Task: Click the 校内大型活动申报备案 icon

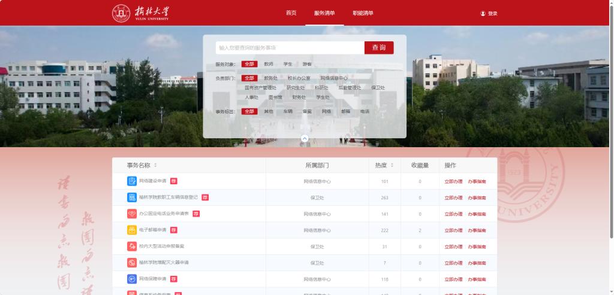Action: (131, 246)
